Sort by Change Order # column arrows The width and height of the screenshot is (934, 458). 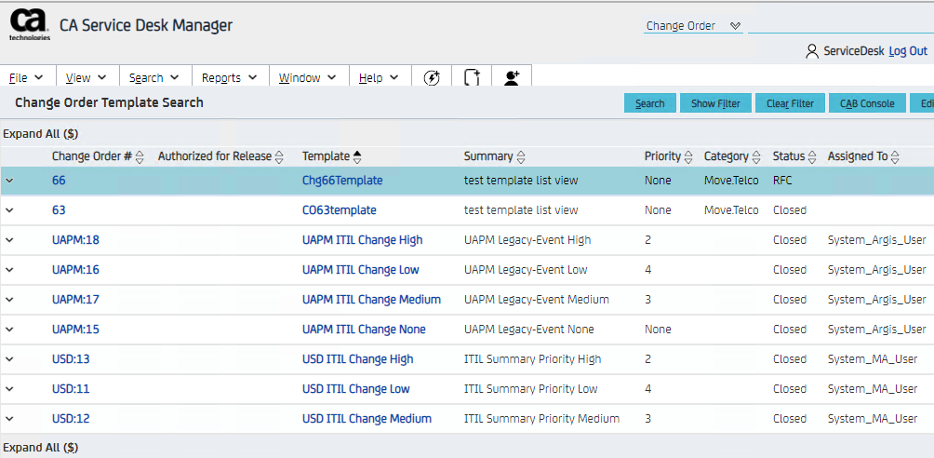[140, 156]
